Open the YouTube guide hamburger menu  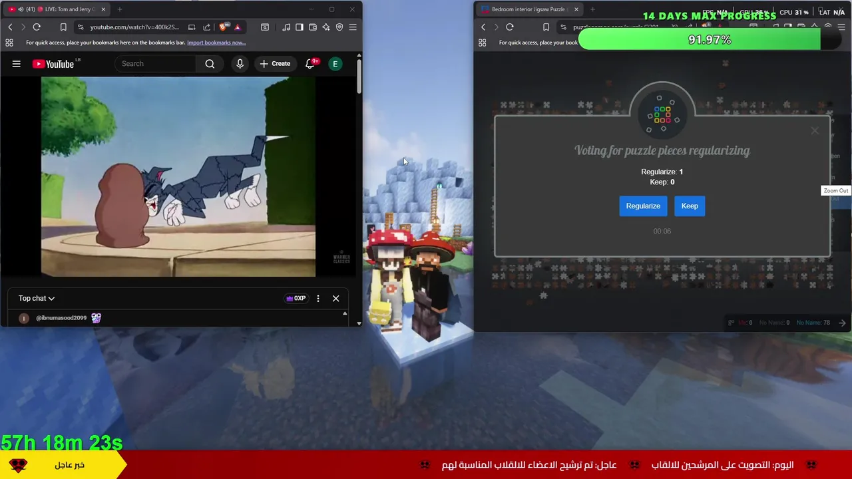click(x=17, y=64)
